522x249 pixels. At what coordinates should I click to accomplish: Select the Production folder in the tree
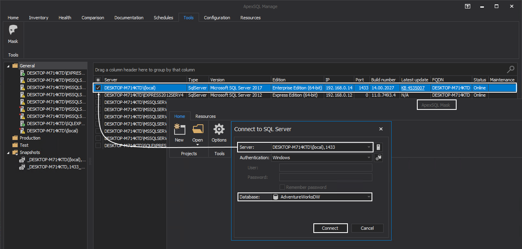(30, 138)
